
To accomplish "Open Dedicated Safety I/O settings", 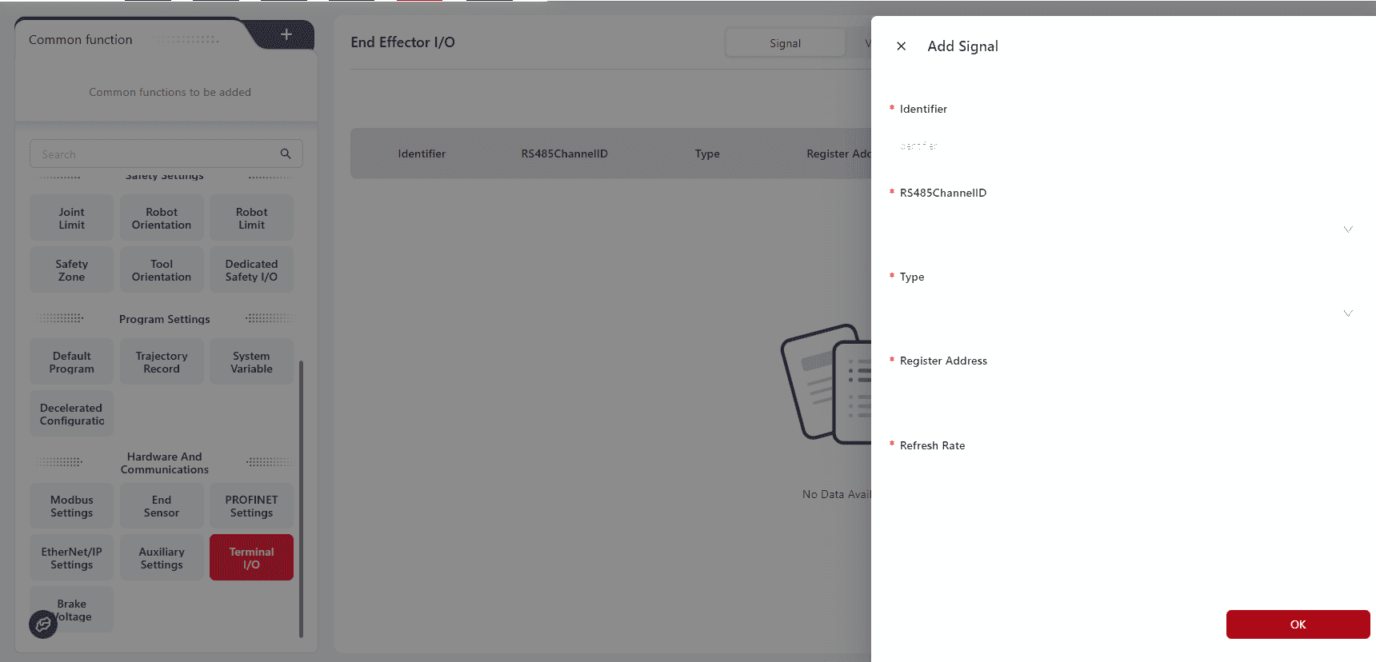I will click(x=251, y=270).
